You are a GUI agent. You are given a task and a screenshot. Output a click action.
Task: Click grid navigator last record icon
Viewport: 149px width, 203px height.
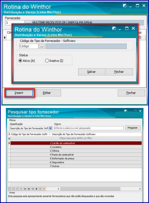(x=29, y=189)
